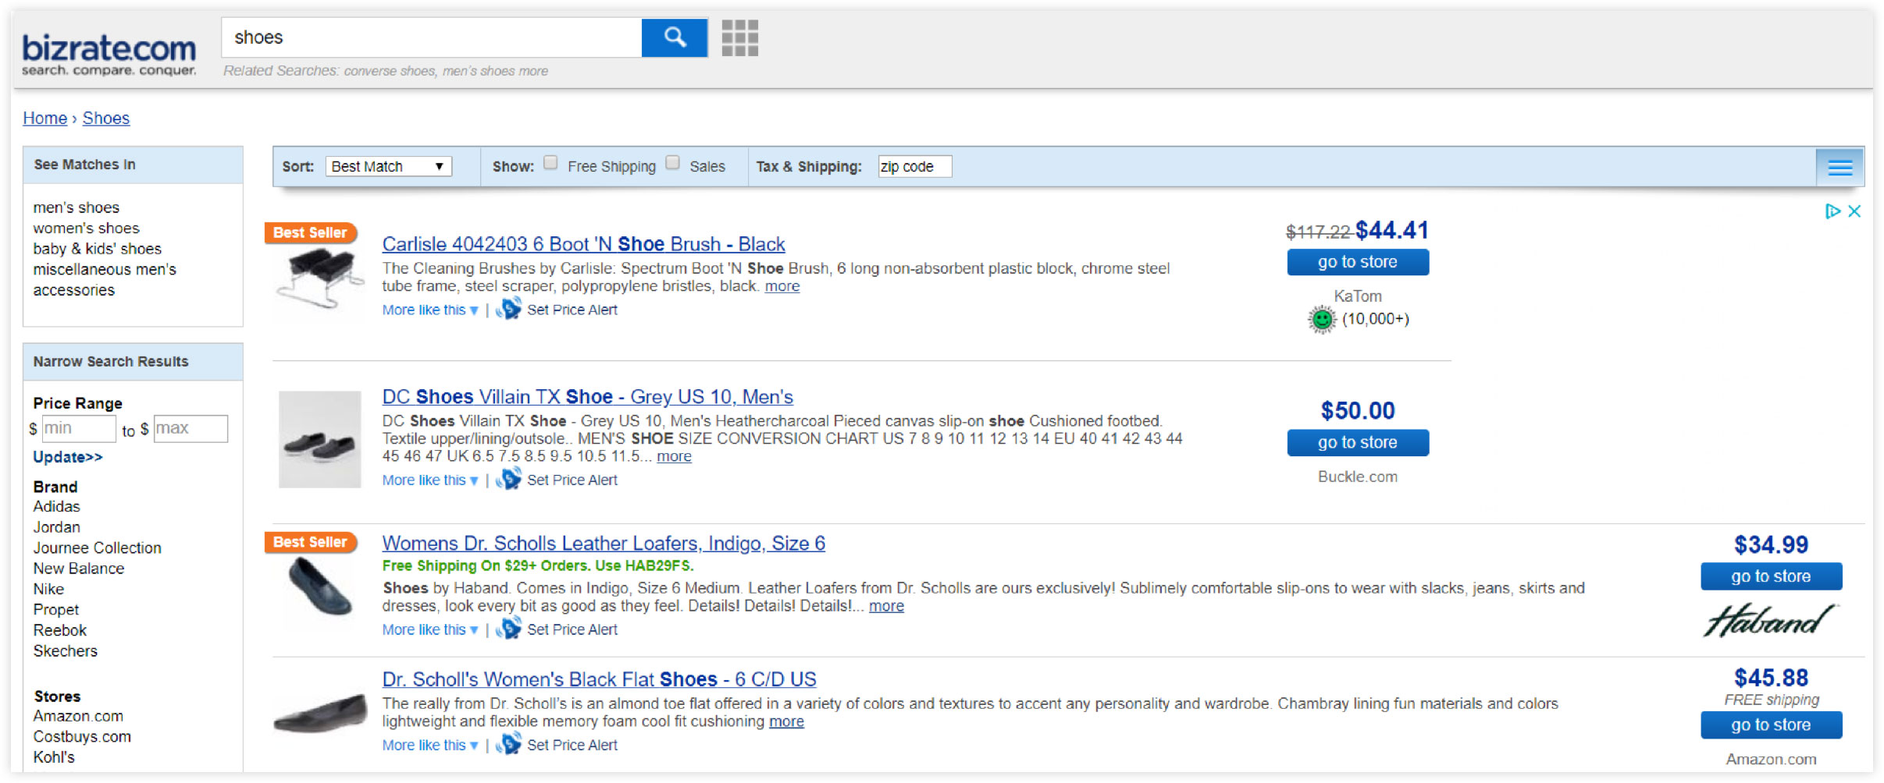This screenshot has height=783, width=1884.
Task: Click price alert icon for Carlisle brush
Action: tap(509, 309)
